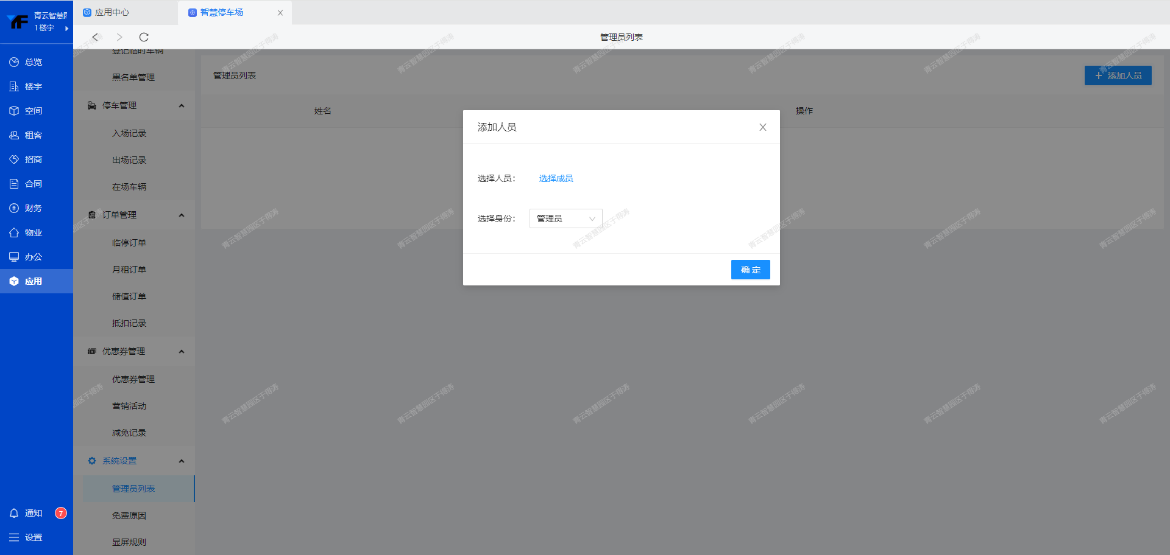1170x555 pixels.
Task: Collapse the 停车管理 menu group
Action: (x=181, y=106)
